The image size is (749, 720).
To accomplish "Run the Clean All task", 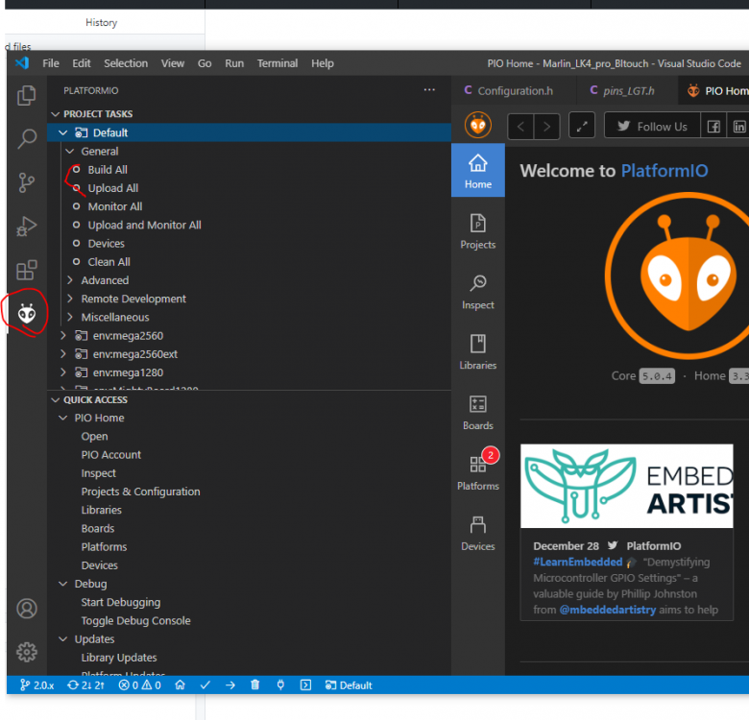I will (x=109, y=262).
